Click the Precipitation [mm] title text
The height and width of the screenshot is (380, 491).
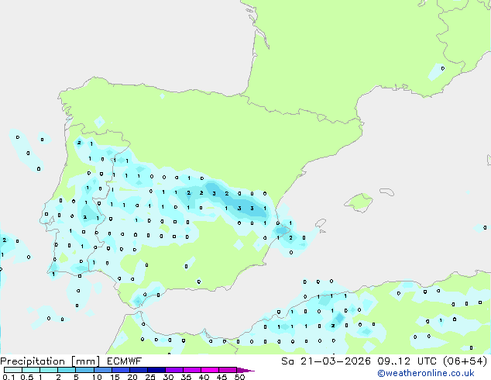[50, 361]
